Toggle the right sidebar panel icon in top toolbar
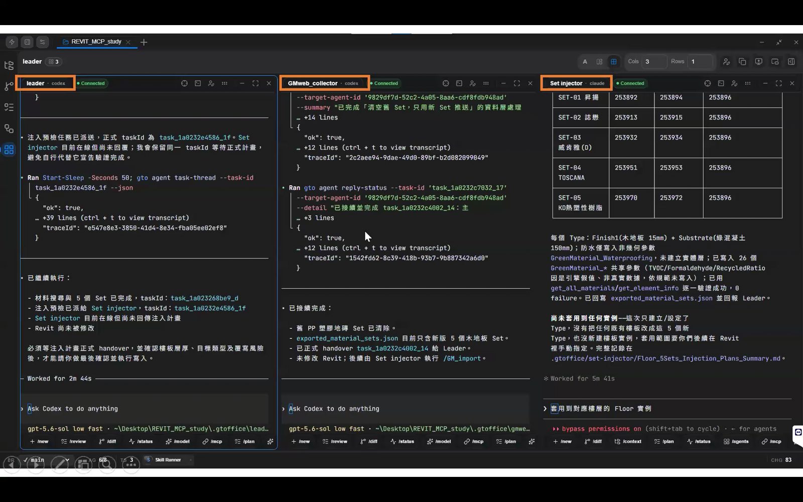 (791, 62)
